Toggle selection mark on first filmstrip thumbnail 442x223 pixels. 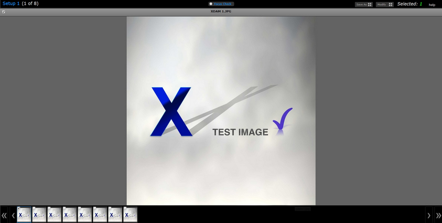click(19, 208)
